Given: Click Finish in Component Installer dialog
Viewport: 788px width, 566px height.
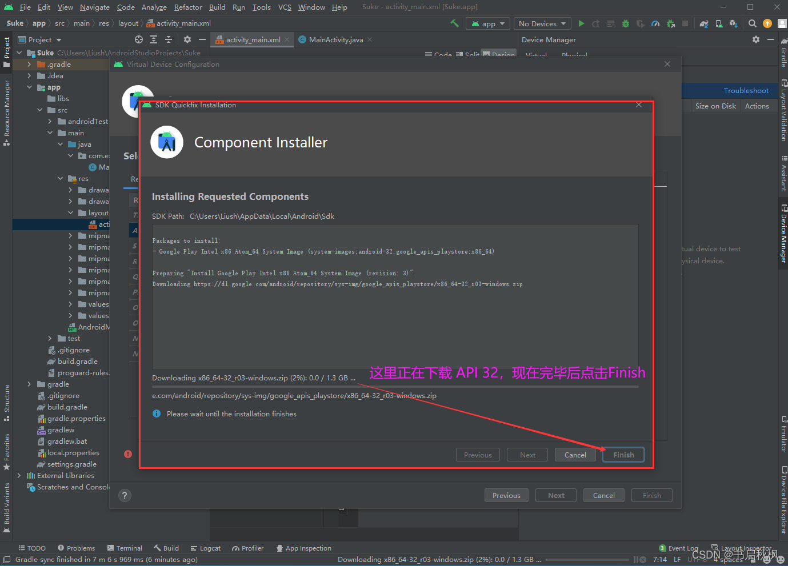Looking at the screenshot, I should click(x=623, y=455).
